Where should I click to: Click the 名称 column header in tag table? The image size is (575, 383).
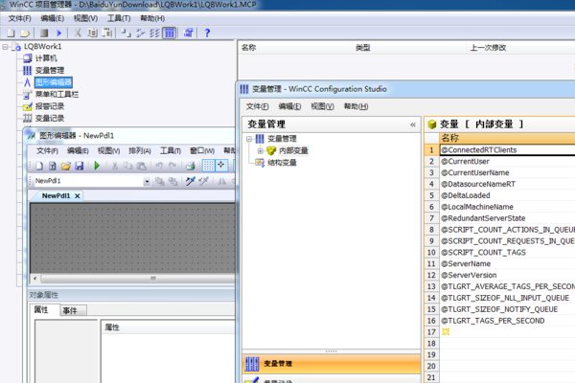[507, 138]
